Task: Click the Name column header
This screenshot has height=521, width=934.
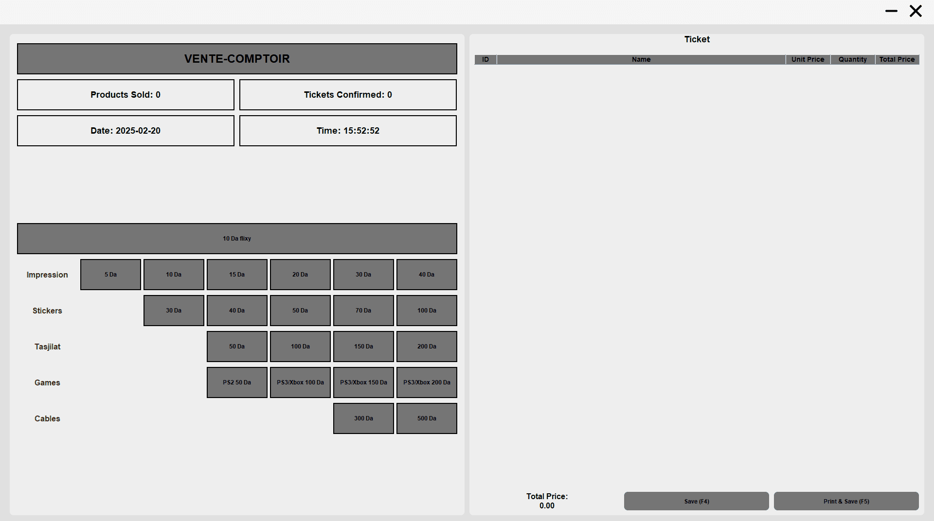Action: [x=641, y=59]
